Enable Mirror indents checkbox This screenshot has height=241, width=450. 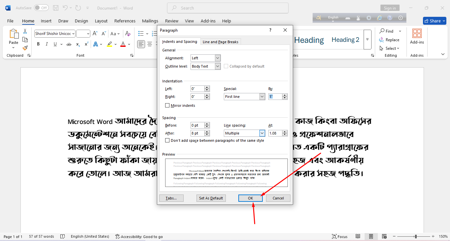click(x=167, y=105)
